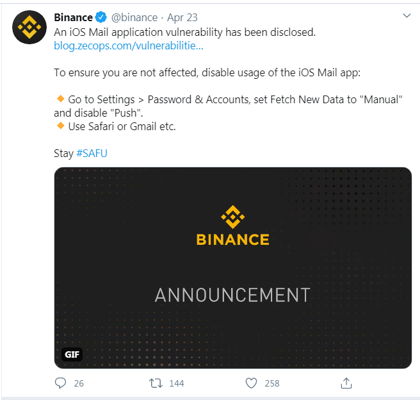Open the Binance display name profile link
The image size is (420, 400).
pyautogui.click(x=73, y=17)
